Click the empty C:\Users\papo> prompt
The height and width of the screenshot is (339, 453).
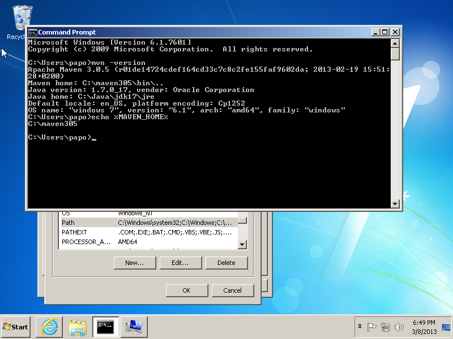(62, 137)
